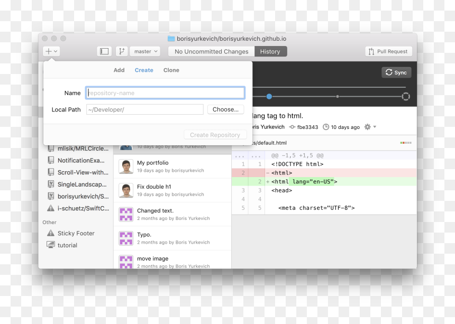Image resolution: width=455 pixels, height=324 pixels.
Task: Open the plus add-repository dropdown
Action: pos(51,51)
